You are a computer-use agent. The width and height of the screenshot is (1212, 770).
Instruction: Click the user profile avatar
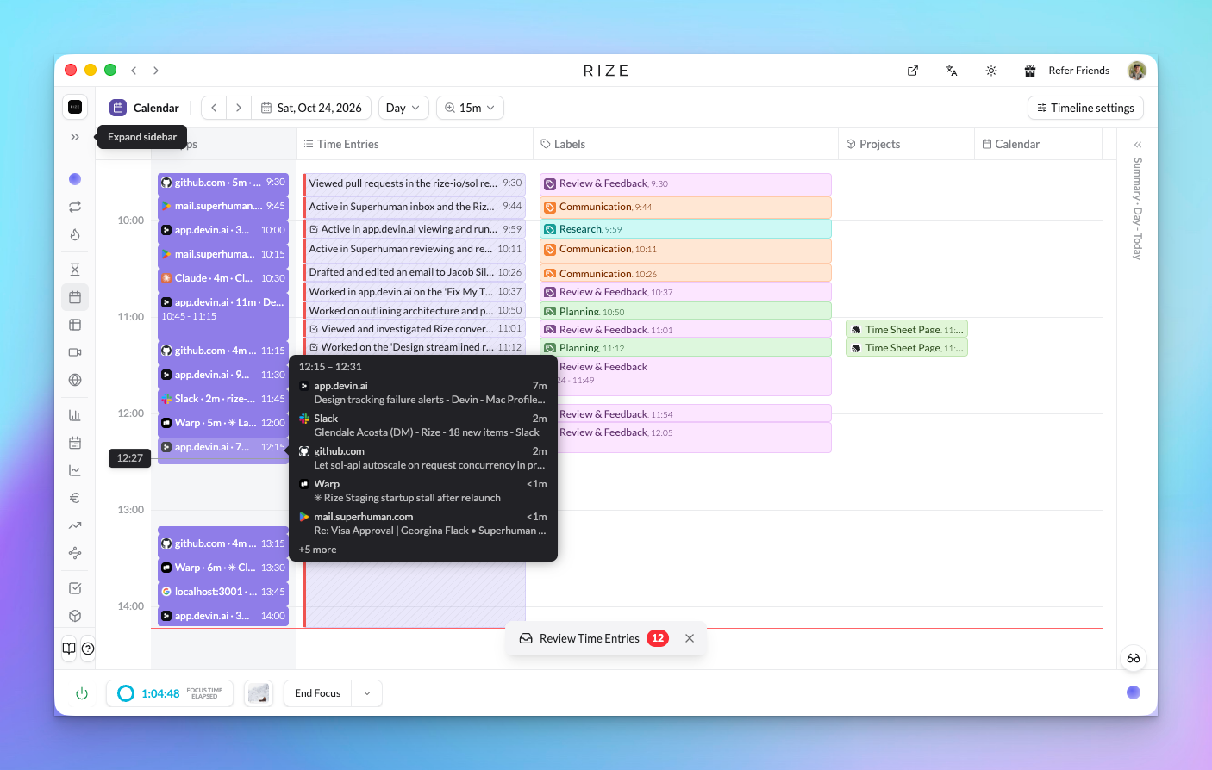point(1137,71)
